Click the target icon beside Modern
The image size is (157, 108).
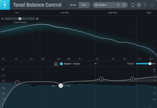pyautogui.click(x=96, y=5)
